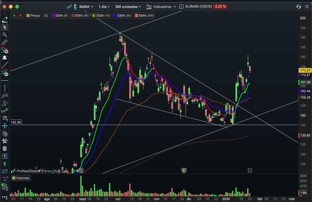Open the Indicadores menu
Viewport: 312px width, 202px height.
pos(161,6)
